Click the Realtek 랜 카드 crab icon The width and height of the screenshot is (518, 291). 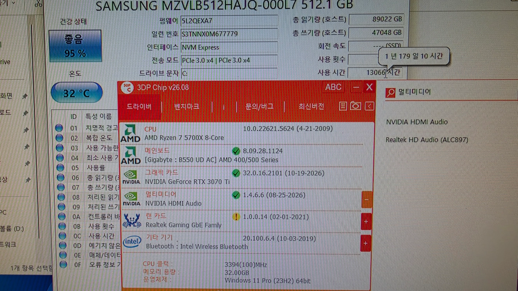[x=132, y=220]
